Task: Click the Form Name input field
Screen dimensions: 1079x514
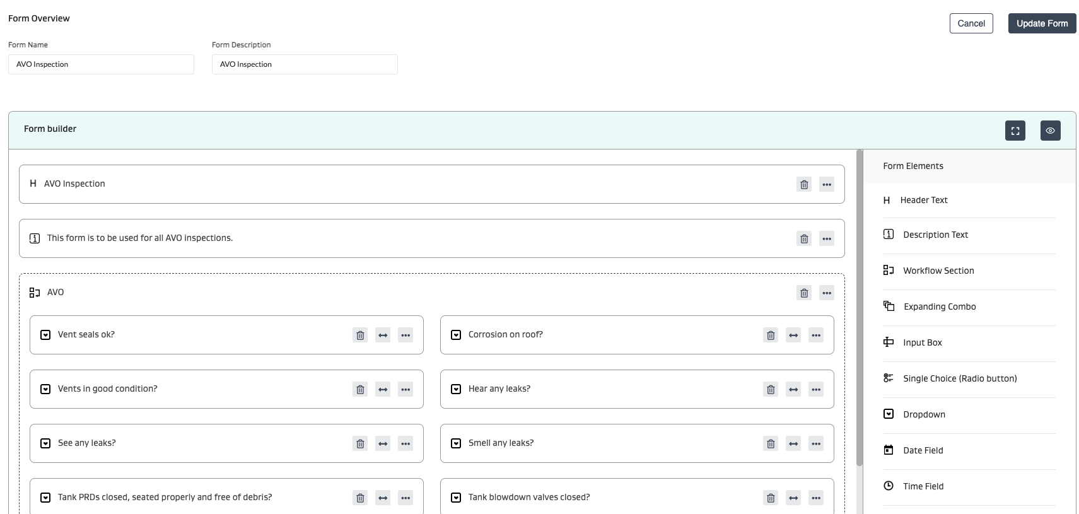Action: (101, 64)
